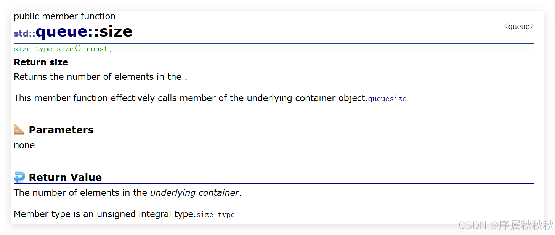Screen dimensions: 555x235
Task: Click the italic 'underlying container' text
Action: (194, 193)
